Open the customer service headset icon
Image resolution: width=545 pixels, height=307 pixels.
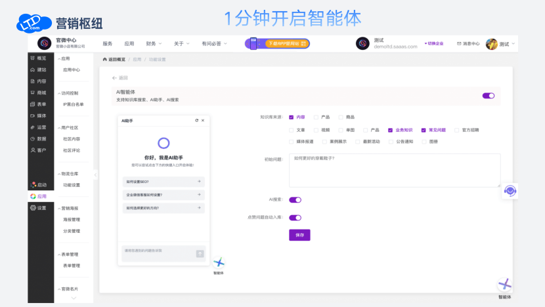(x=510, y=191)
